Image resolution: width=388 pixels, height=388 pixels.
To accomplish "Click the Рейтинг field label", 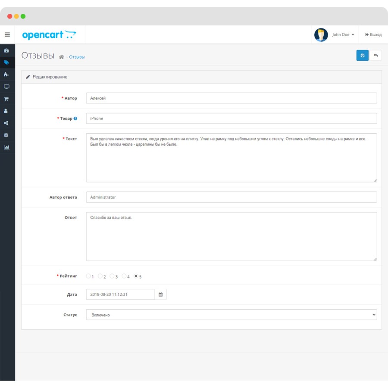I will 68,276.
